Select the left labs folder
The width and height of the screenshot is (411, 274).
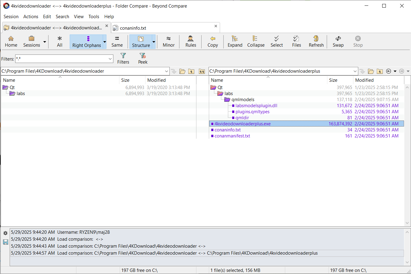point(21,94)
